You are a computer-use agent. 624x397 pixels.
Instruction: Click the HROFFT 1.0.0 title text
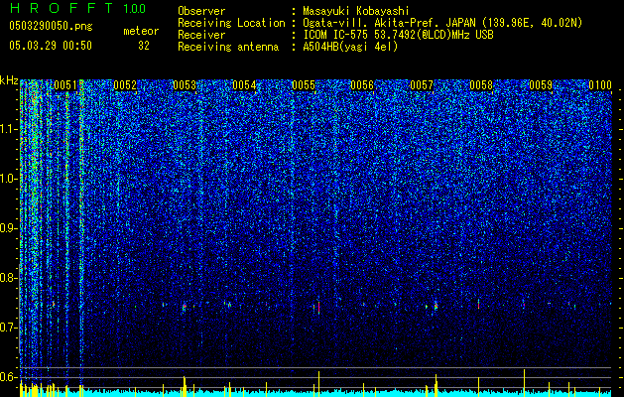pyautogui.click(x=77, y=8)
